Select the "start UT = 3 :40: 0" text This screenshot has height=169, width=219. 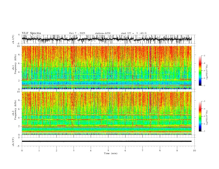point(134,33)
